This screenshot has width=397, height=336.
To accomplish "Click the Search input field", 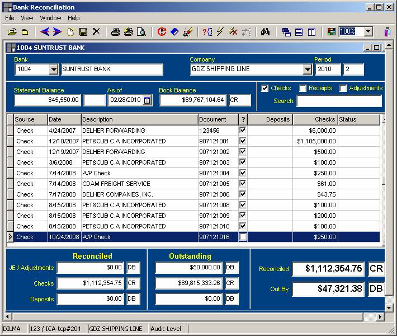I will pyautogui.click(x=339, y=101).
